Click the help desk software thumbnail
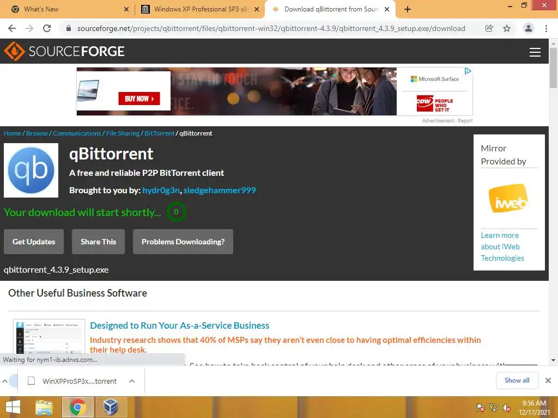558x418 pixels. [49, 336]
